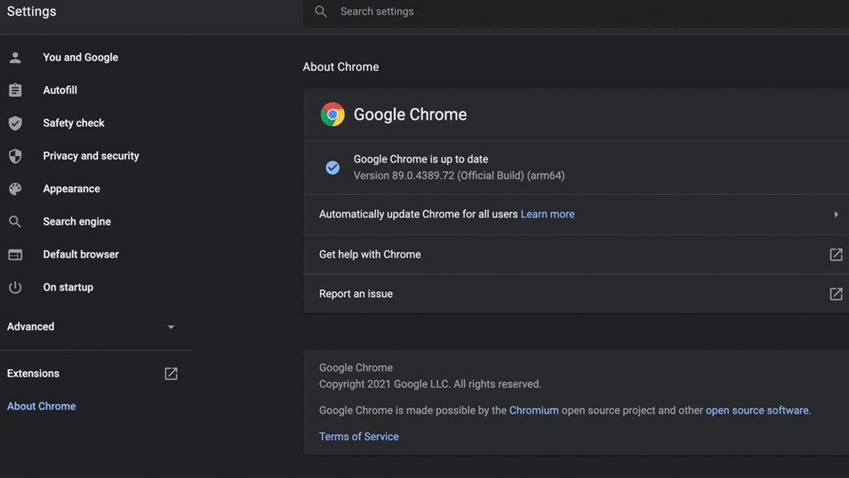Visit the Chromium project link
849x478 pixels.
(534, 410)
